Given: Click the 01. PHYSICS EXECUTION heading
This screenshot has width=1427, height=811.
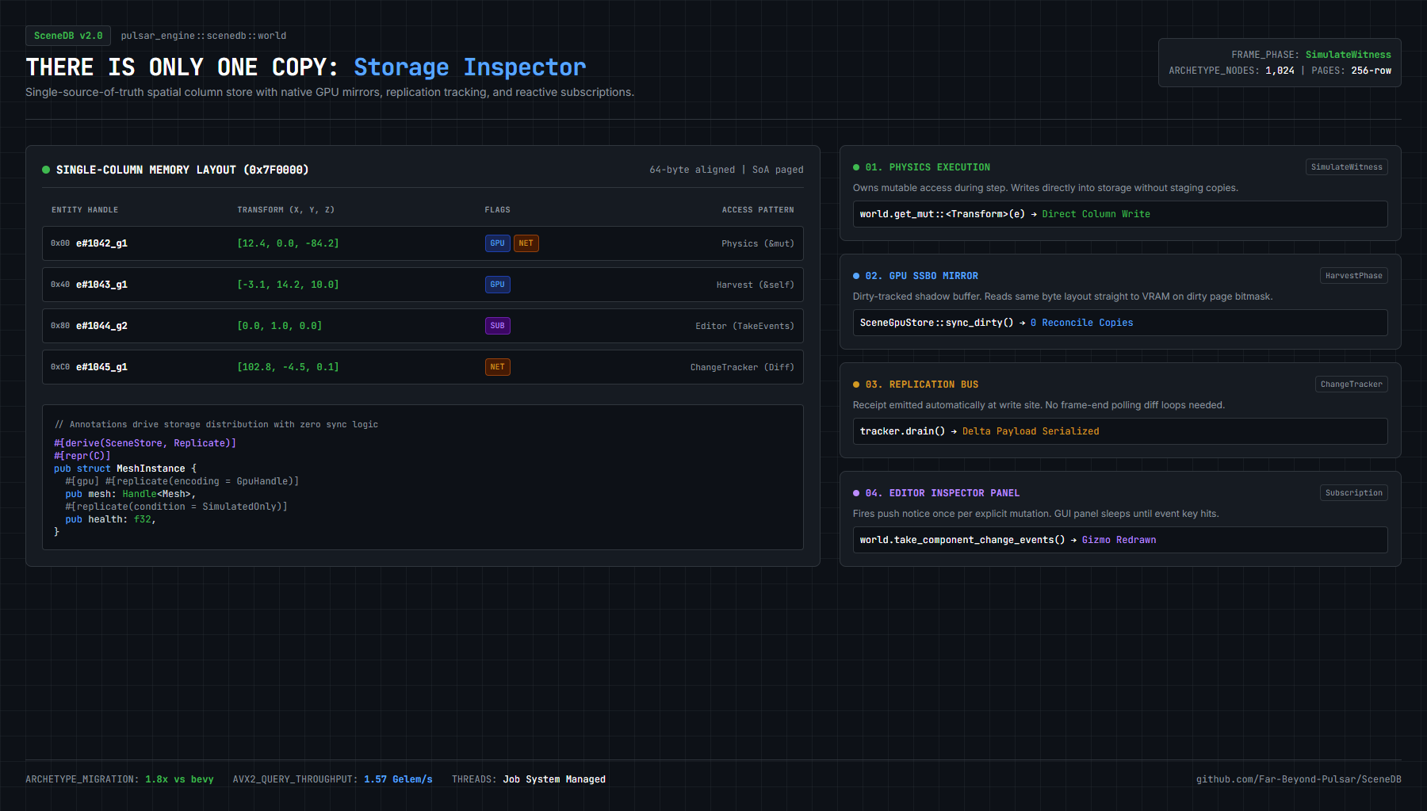Looking at the screenshot, I should pyautogui.click(x=928, y=167).
